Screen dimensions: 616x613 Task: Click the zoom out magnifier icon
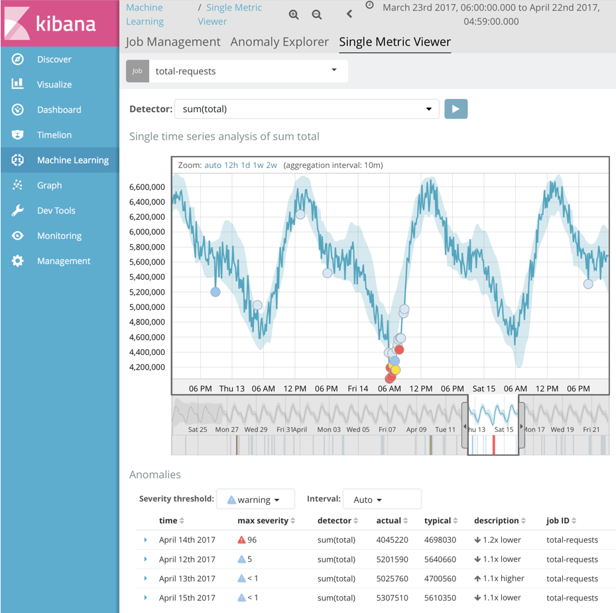coord(317,15)
